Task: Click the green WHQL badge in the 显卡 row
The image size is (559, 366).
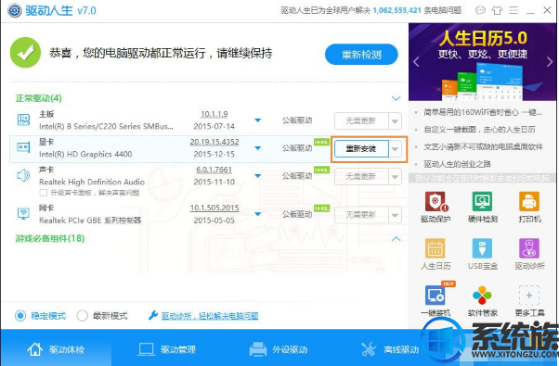Action: click(321, 142)
